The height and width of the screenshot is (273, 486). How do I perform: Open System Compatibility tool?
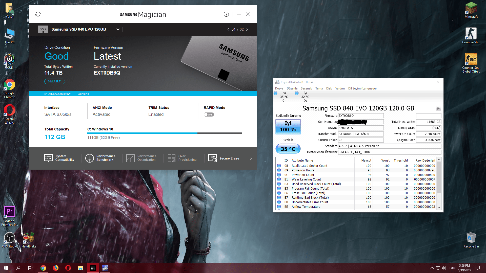59,158
